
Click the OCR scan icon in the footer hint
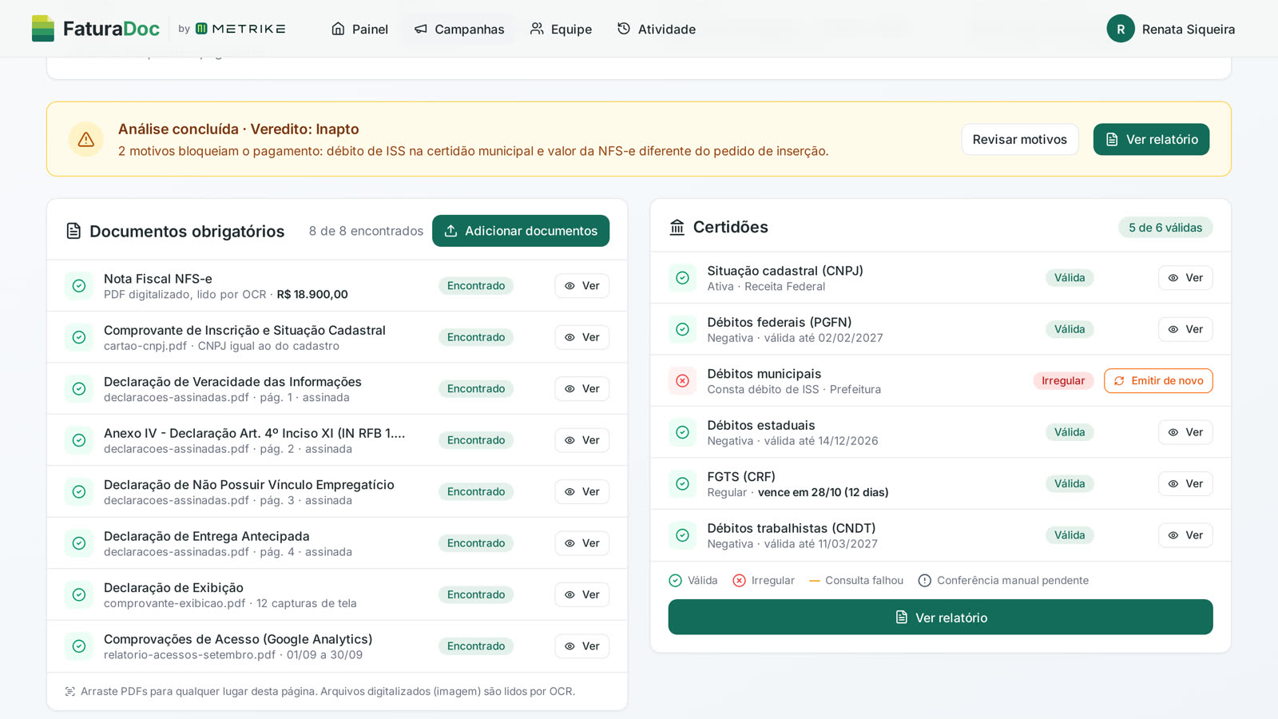pyautogui.click(x=70, y=692)
